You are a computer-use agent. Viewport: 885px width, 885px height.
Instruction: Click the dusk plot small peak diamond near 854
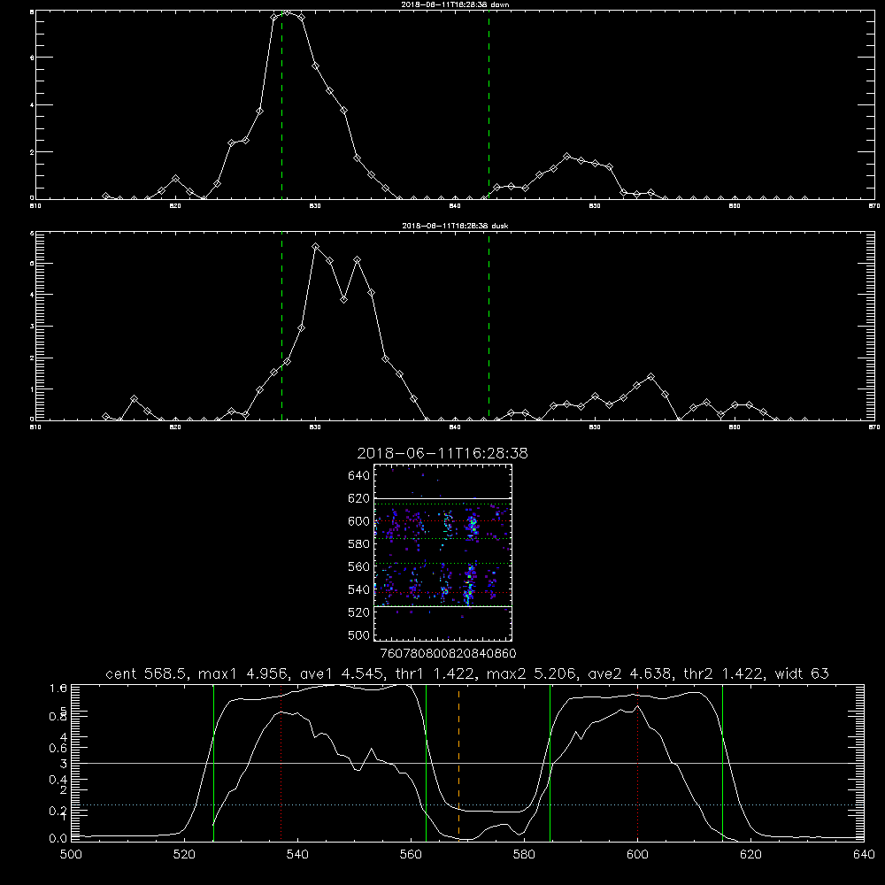pyautogui.click(x=650, y=376)
